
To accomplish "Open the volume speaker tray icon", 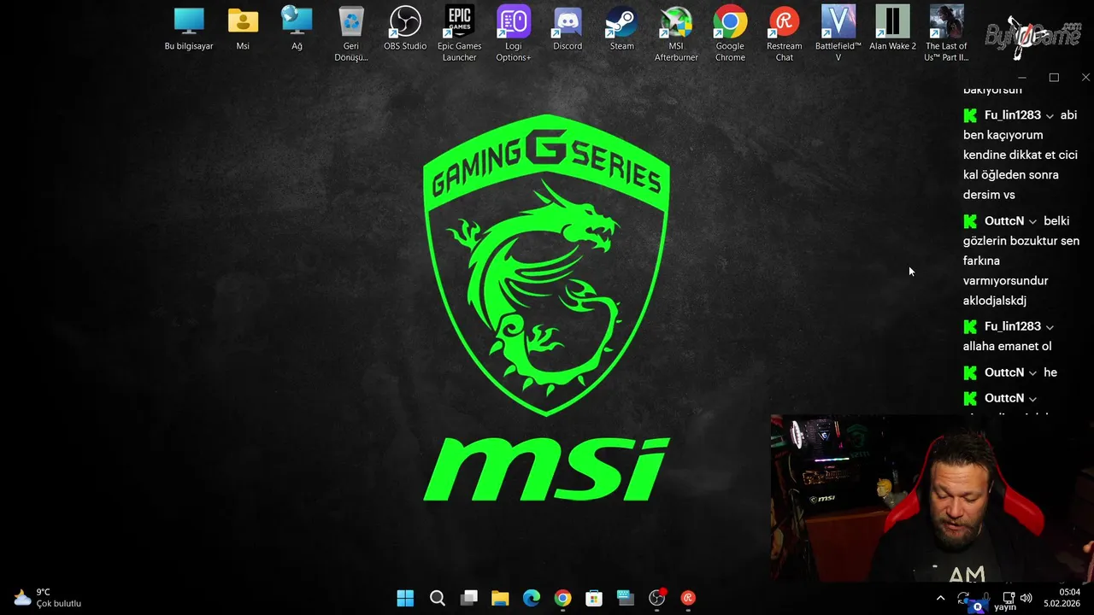I will 1026,598.
